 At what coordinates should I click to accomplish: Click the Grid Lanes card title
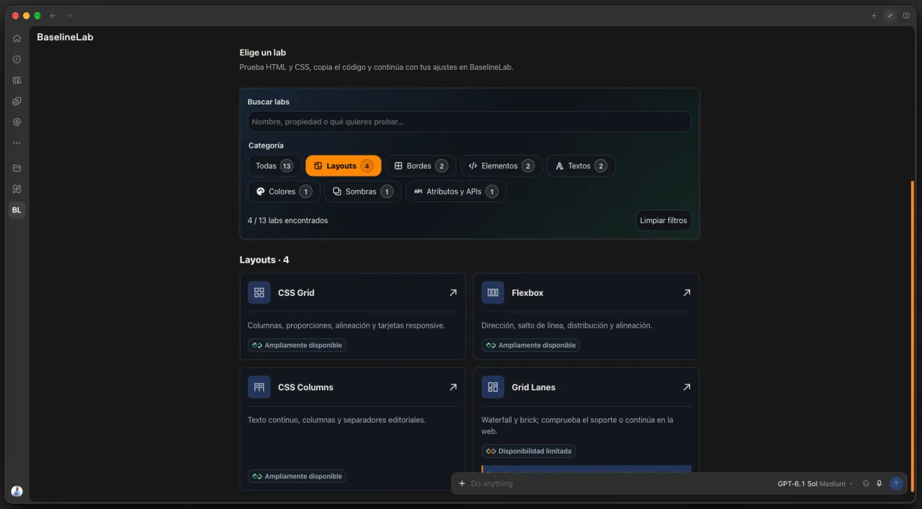click(533, 387)
